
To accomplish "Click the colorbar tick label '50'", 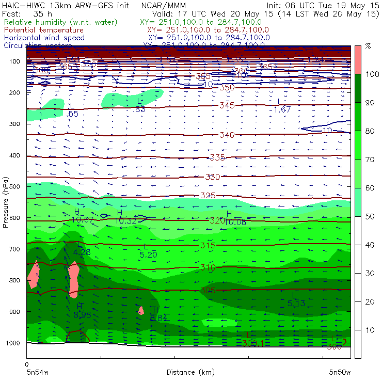I will point(370,217).
